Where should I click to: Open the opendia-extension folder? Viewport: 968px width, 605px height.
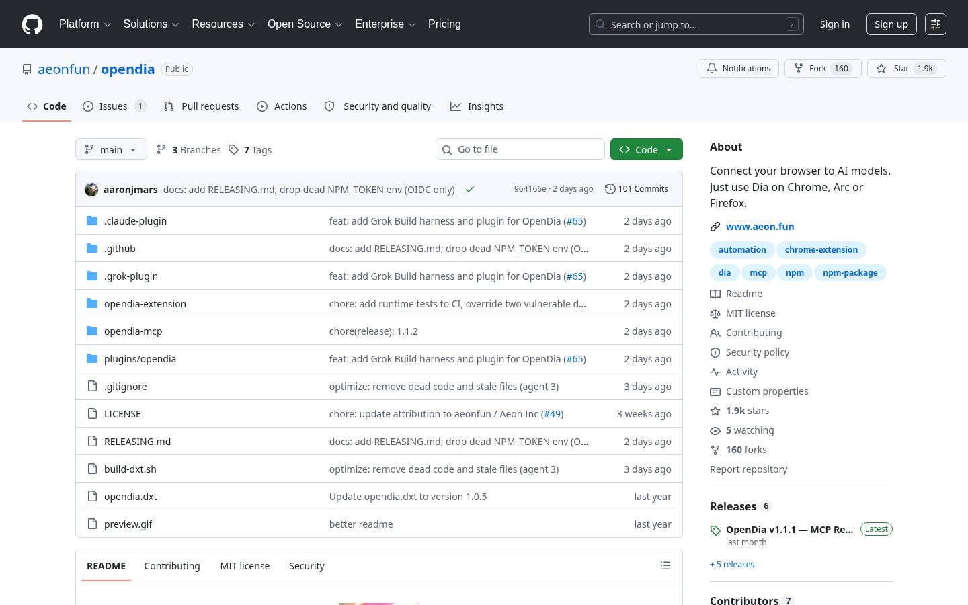coord(145,304)
